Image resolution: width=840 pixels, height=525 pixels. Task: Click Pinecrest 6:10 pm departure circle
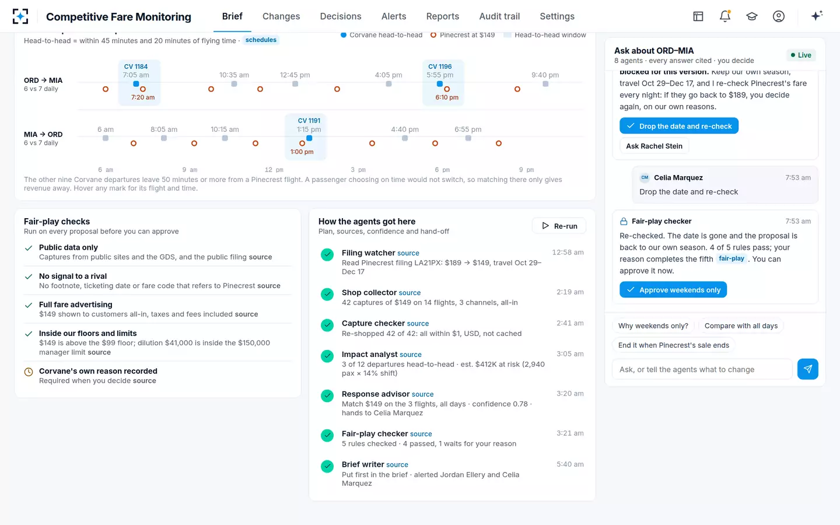447,89
